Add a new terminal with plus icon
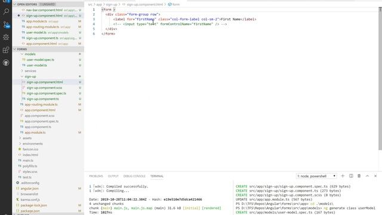Viewport: 382px width, 215px height. pos(343,176)
